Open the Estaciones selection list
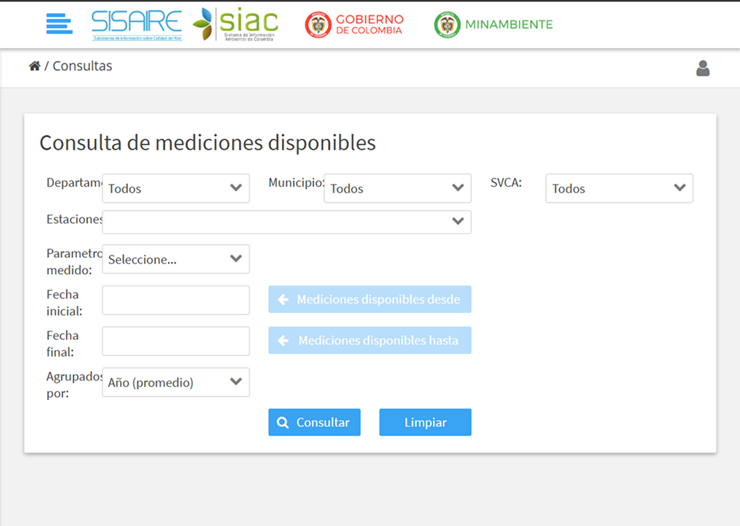This screenshot has height=526, width=740. click(286, 222)
